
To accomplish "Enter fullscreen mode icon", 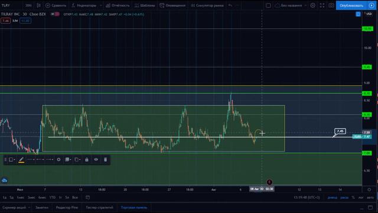I will tap(322, 5).
